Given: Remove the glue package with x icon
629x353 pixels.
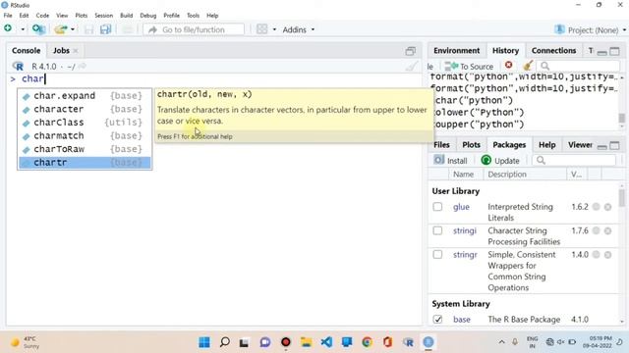Looking at the screenshot, I should 608,207.
